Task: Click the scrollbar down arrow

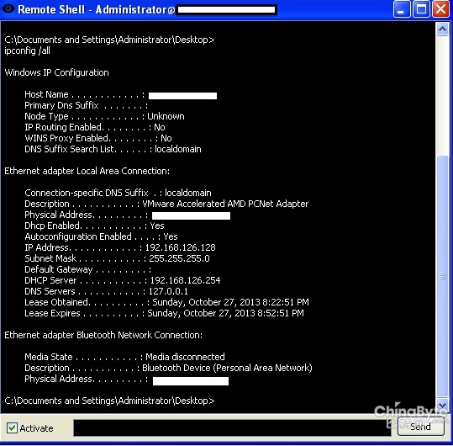Action: [x=442, y=405]
